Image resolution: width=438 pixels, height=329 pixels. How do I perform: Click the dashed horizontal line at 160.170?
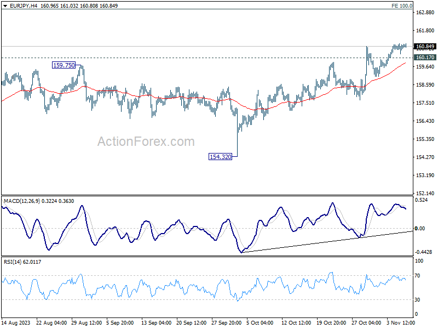tap(207, 58)
